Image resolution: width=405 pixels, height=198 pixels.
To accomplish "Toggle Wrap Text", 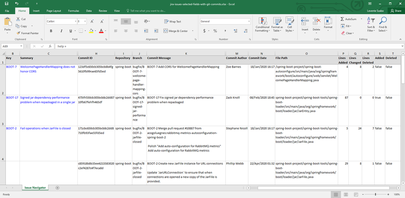I will click(173, 21).
